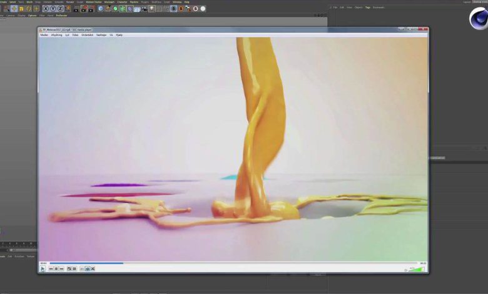Open the Vis menu in VLC

[111, 35]
